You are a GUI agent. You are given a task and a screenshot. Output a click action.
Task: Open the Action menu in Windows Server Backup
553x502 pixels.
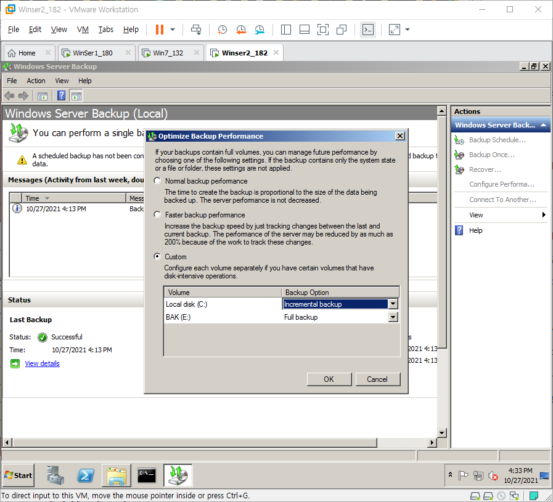pos(36,81)
